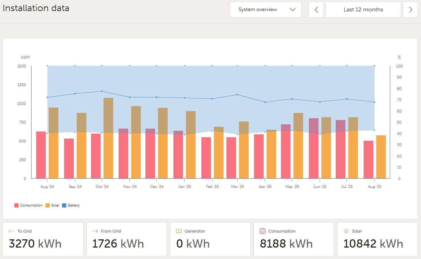Image resolution: width=421 pixels, height=259 pixels.
Task: Click the red Consumption legend swatch
Action: 16,205
